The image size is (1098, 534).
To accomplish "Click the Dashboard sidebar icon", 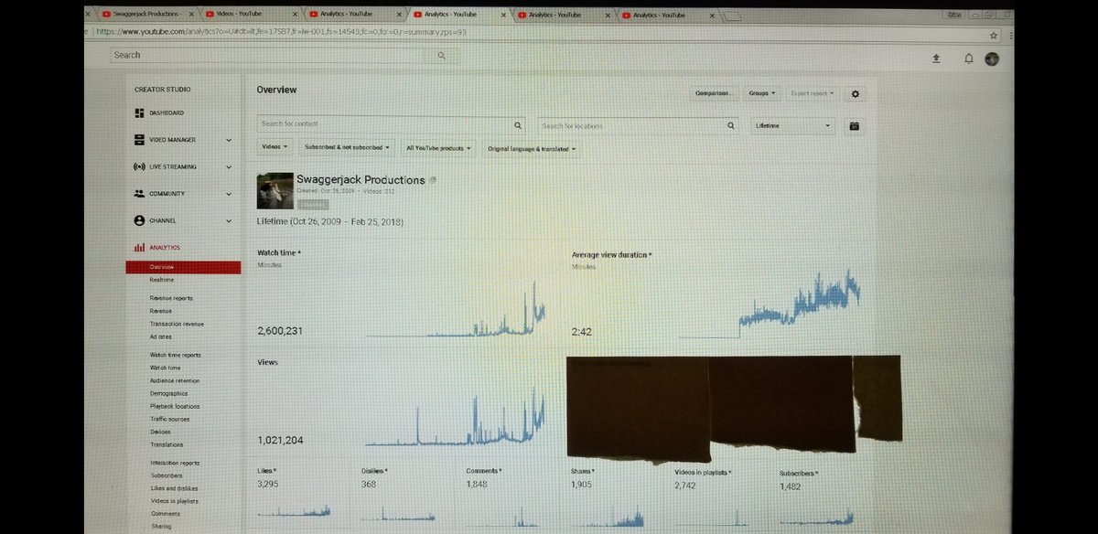I will click(x=139, y=113).
